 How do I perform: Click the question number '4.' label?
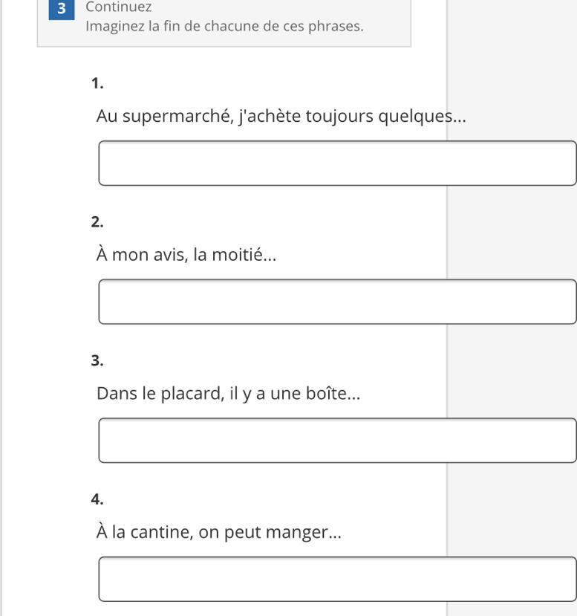(x=97, y=499)
